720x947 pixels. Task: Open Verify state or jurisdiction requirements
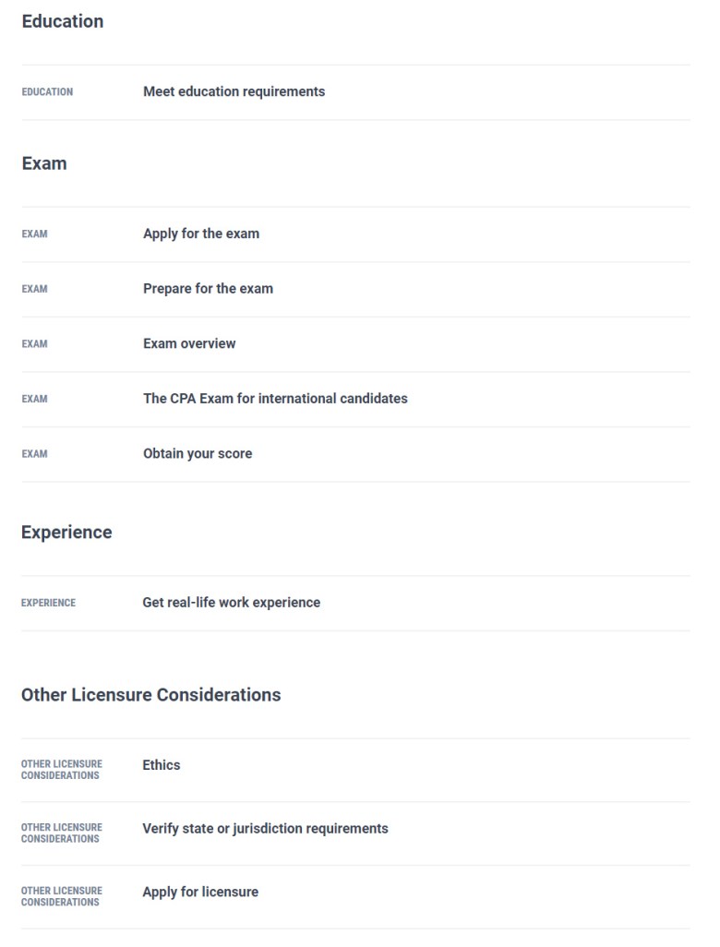[264, 829]
